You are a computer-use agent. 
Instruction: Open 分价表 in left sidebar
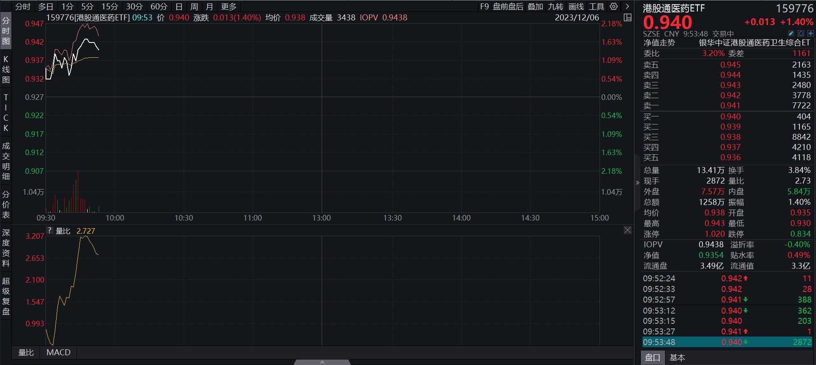pos(6,204)
